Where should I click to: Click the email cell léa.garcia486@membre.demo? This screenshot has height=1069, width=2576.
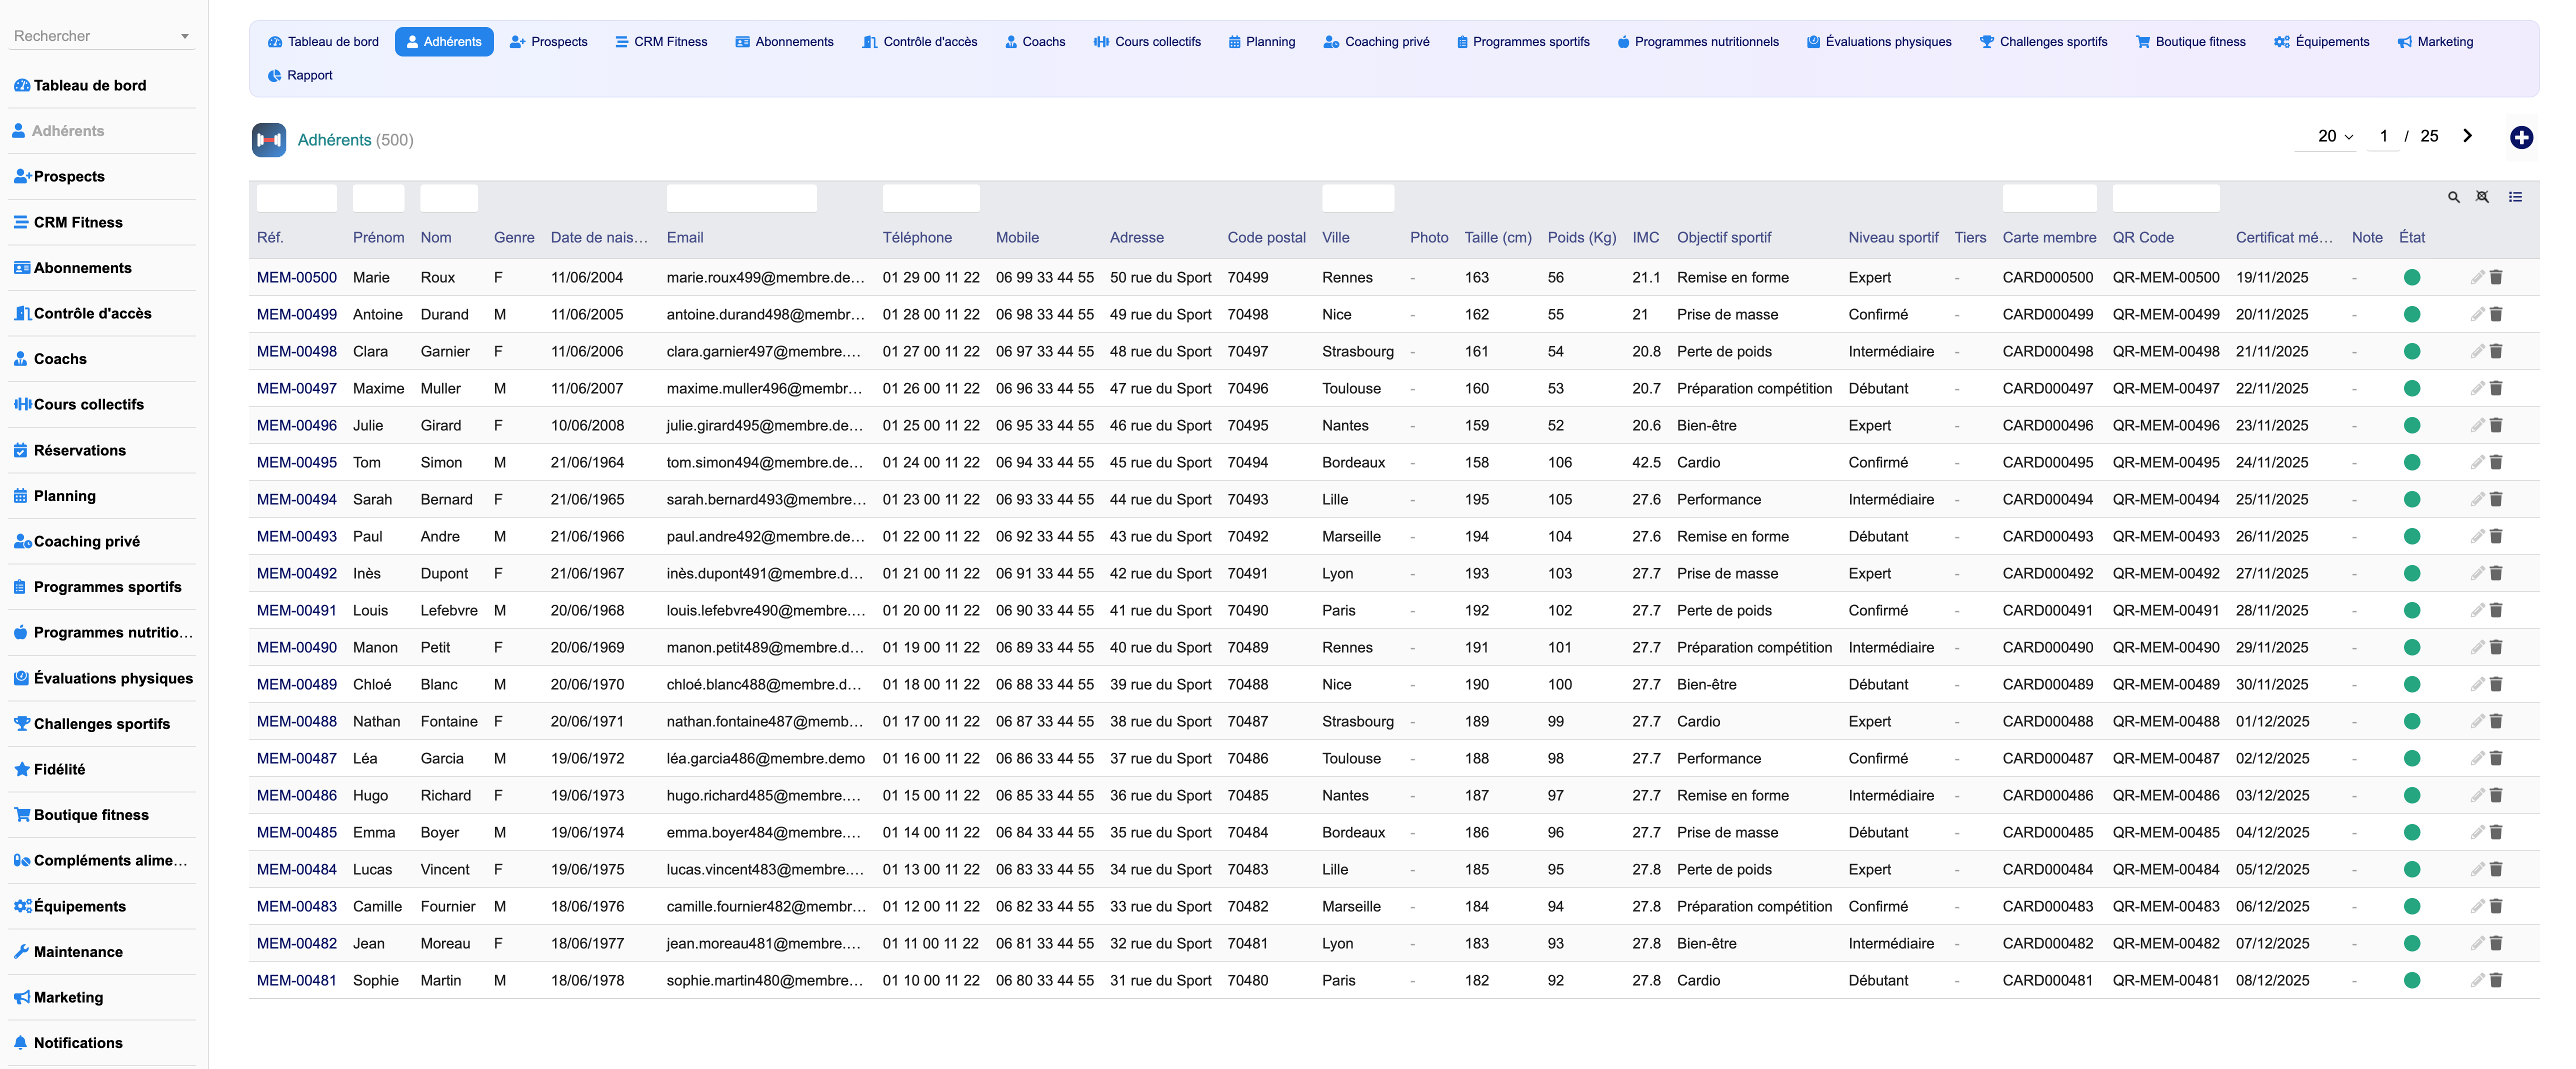tap(765, 758)
